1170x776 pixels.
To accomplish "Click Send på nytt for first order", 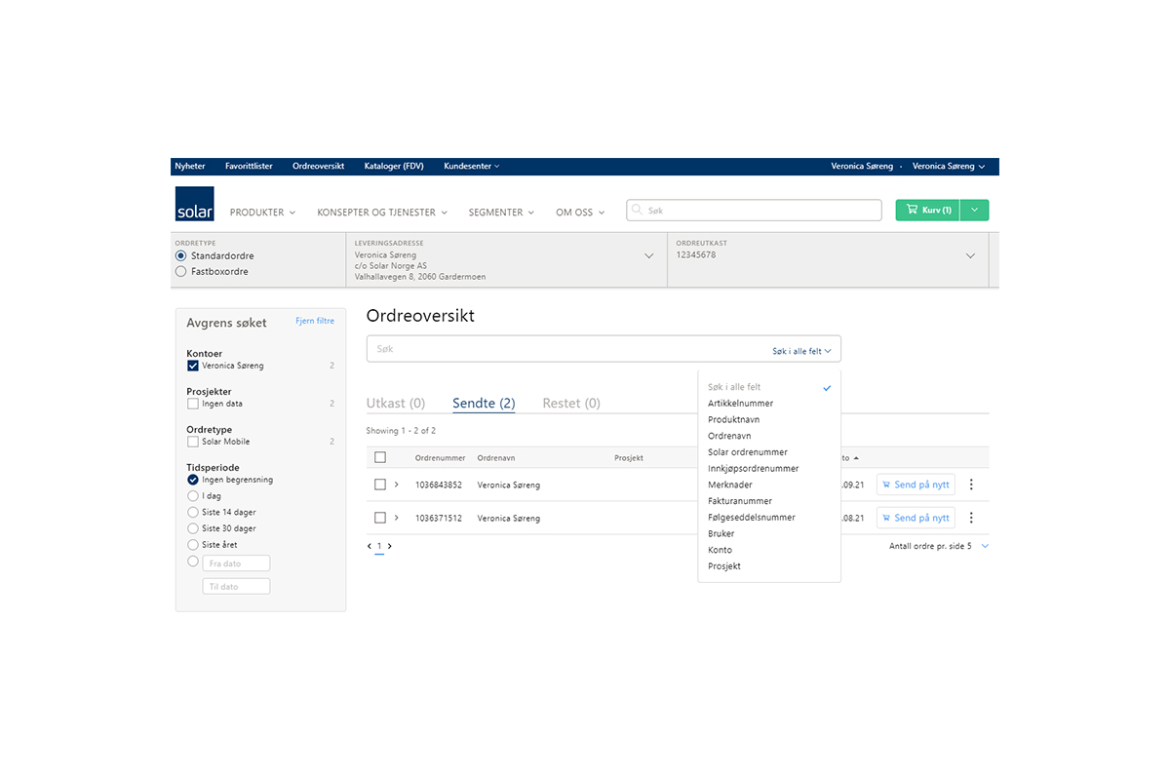I will coord(916,485).
